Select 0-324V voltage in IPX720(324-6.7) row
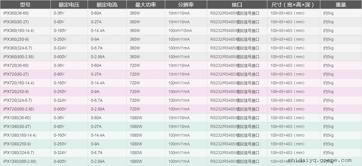362x166 pixels. (60, 100)
